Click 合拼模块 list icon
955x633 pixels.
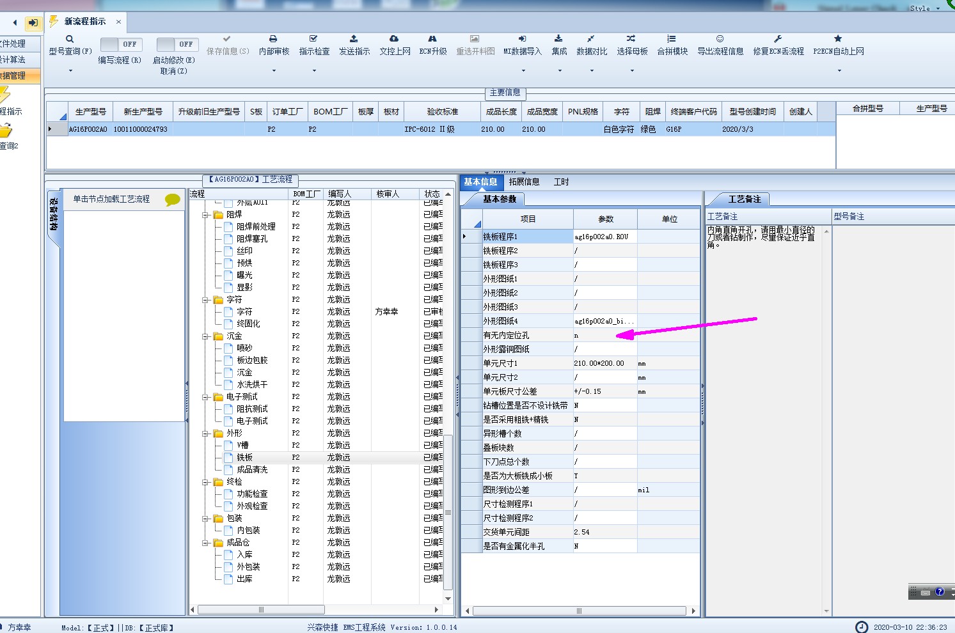pos(672,39)
